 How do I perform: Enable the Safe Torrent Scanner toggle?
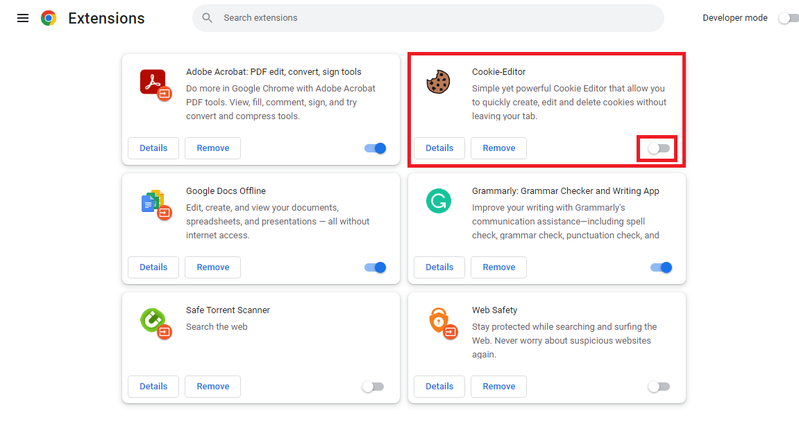[x=373, y=387]
